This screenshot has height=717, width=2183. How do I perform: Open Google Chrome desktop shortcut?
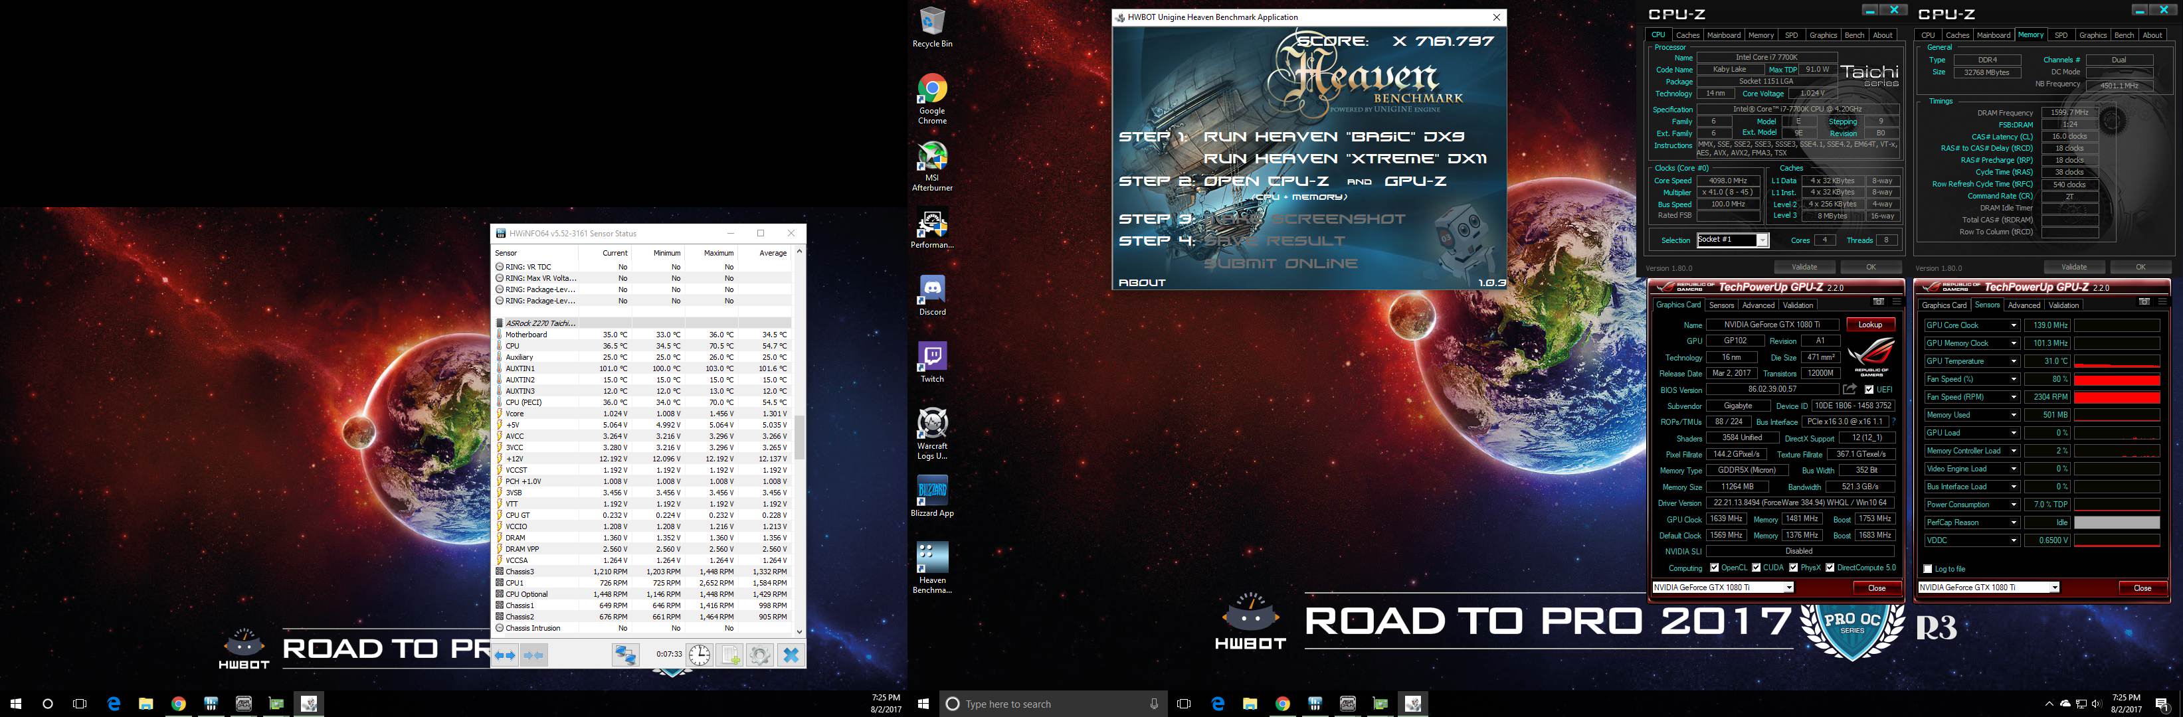coord(932,99)
